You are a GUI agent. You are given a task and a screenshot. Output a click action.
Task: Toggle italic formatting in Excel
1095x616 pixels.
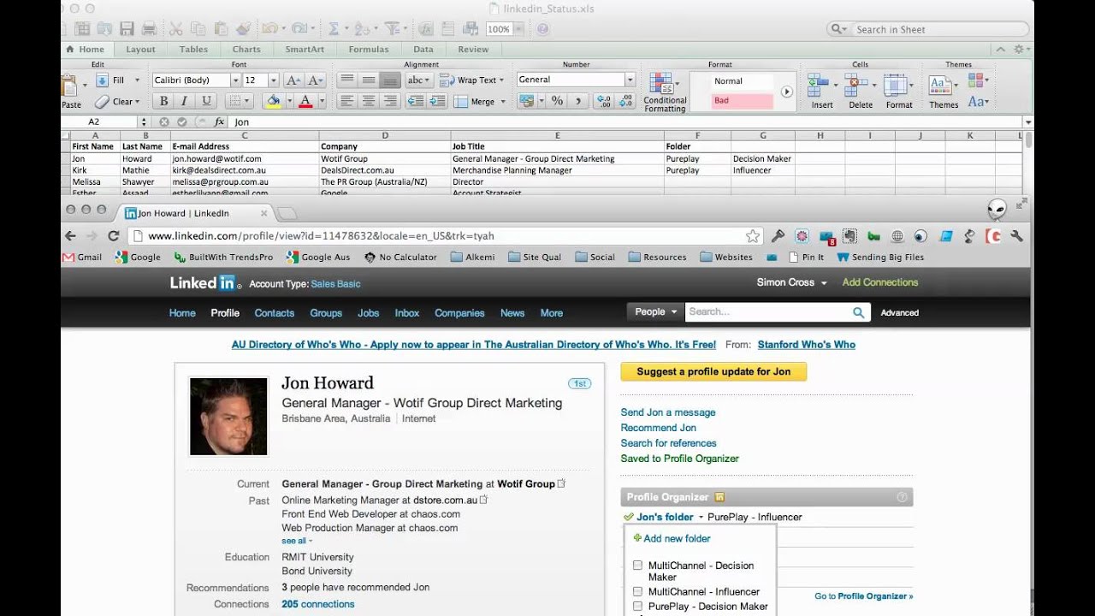[184, 101]
